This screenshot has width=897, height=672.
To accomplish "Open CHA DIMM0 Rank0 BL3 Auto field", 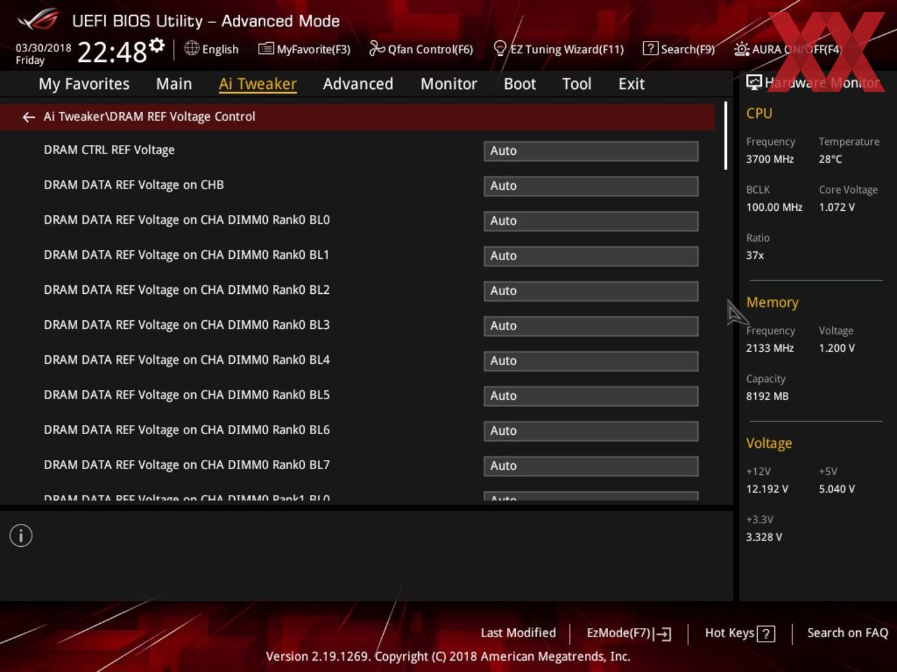I will tap(591, 325).
